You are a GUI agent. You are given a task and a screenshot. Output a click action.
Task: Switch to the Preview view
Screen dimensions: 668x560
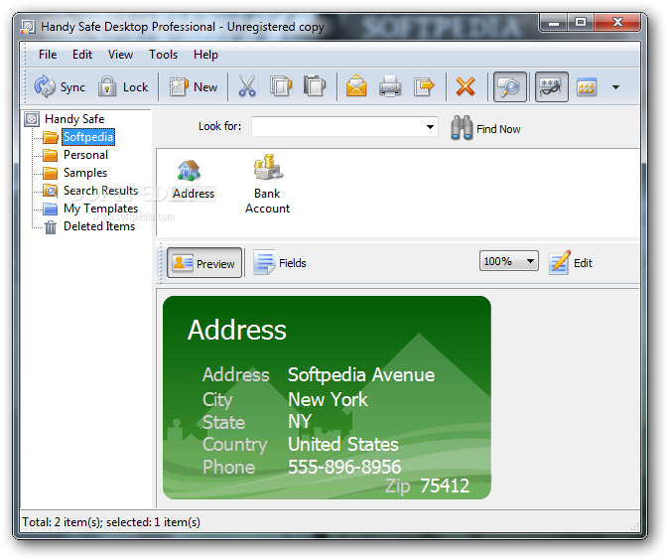(204, 263)
